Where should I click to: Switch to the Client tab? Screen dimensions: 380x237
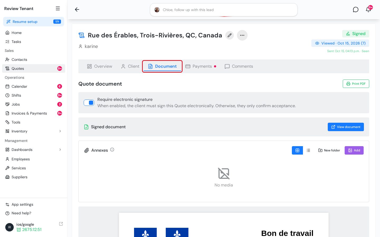(130, 66)
